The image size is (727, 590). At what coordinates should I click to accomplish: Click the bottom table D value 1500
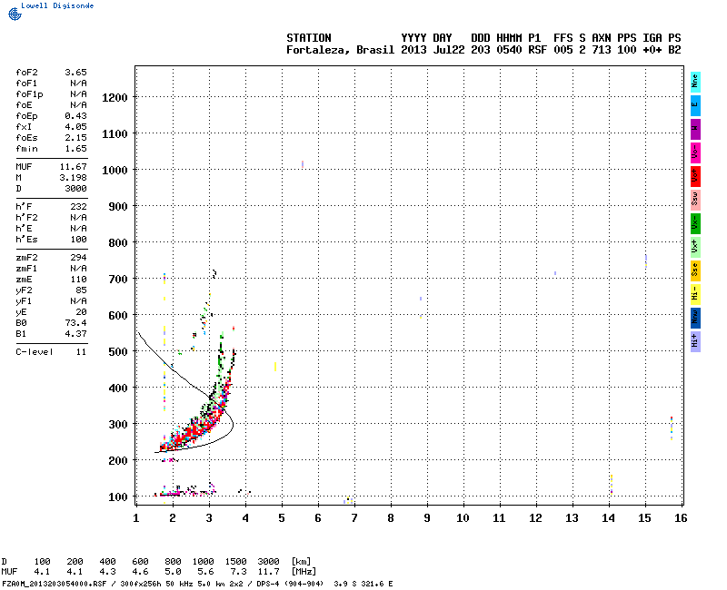click(235, 562)
